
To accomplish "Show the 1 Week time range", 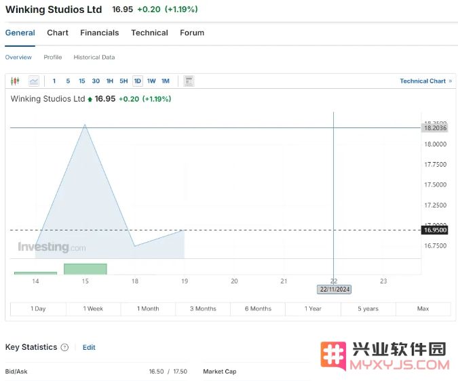I will (93, 308).
